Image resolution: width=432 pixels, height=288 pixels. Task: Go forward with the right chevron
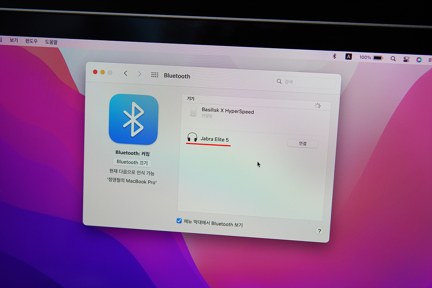point(140,74)
